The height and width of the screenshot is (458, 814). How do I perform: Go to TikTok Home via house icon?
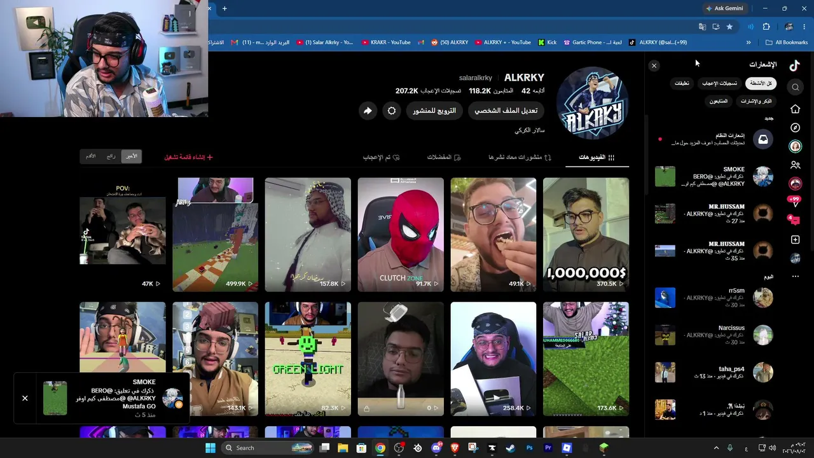point(795,109)
